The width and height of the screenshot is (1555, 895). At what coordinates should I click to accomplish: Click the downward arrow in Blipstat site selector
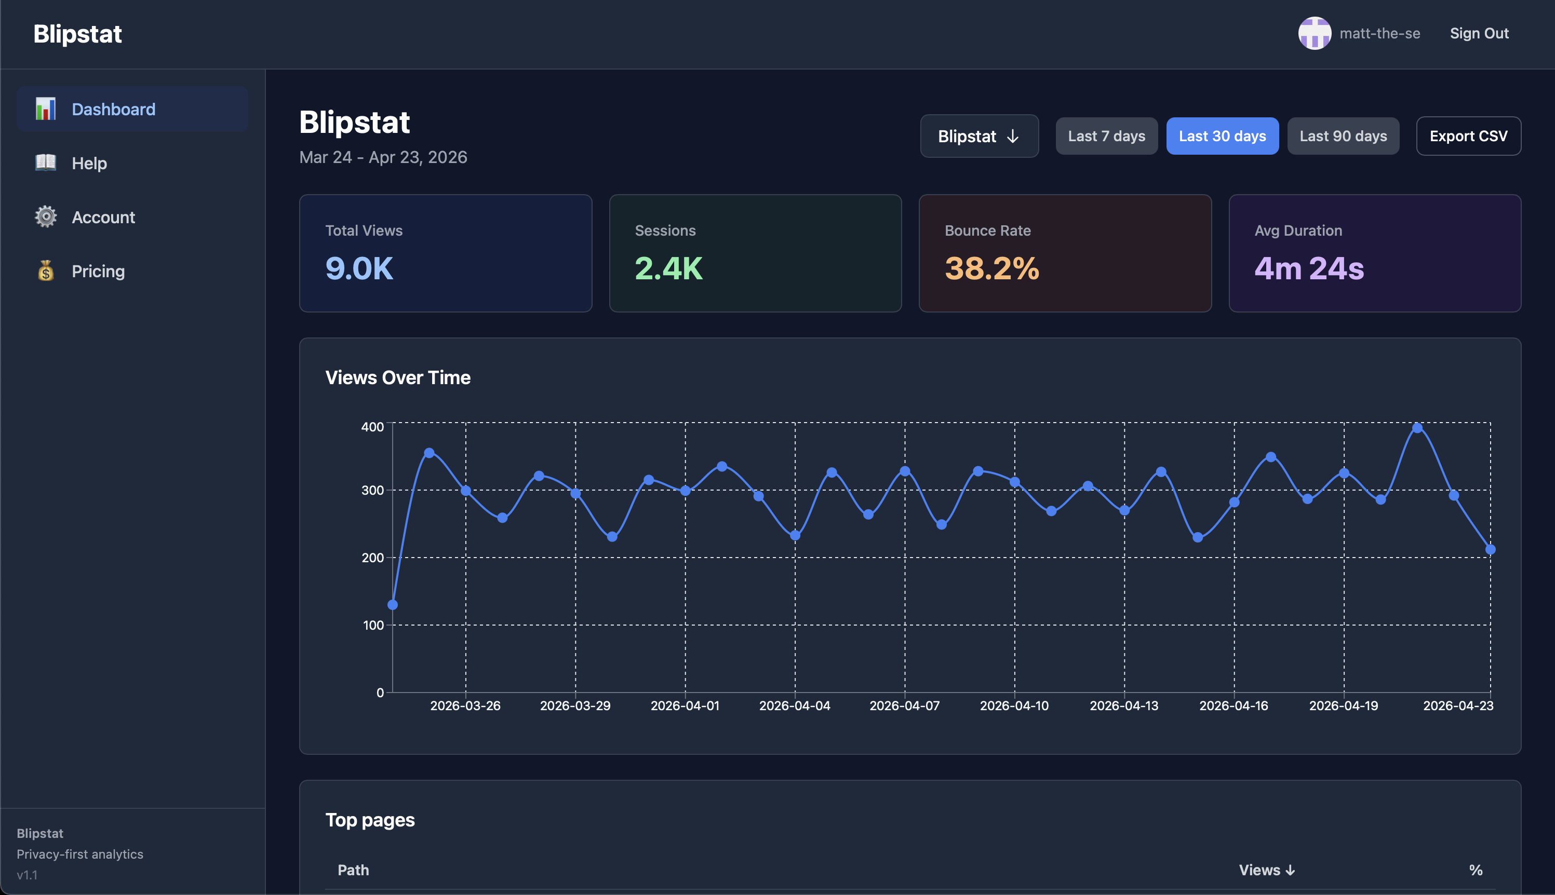pos(1013,136)
